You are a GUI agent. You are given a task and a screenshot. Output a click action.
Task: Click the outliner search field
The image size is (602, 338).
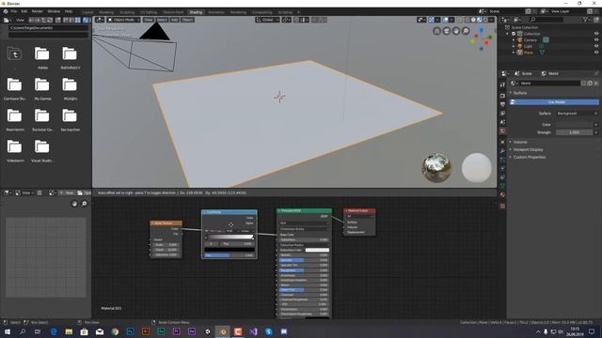[547, 20]
